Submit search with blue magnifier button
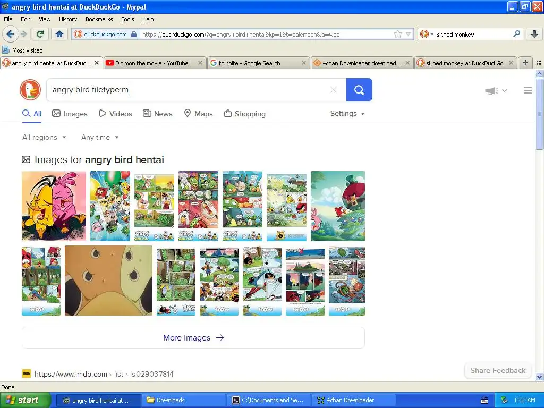The image size is (544, 408). (x=359, y=90)
